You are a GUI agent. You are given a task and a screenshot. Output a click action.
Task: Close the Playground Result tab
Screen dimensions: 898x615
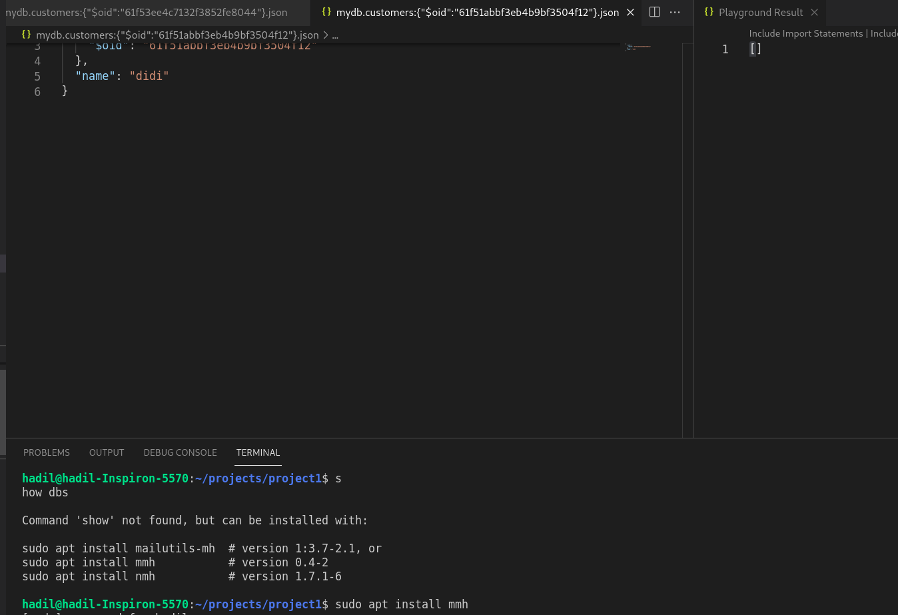[x=814, y=12]
